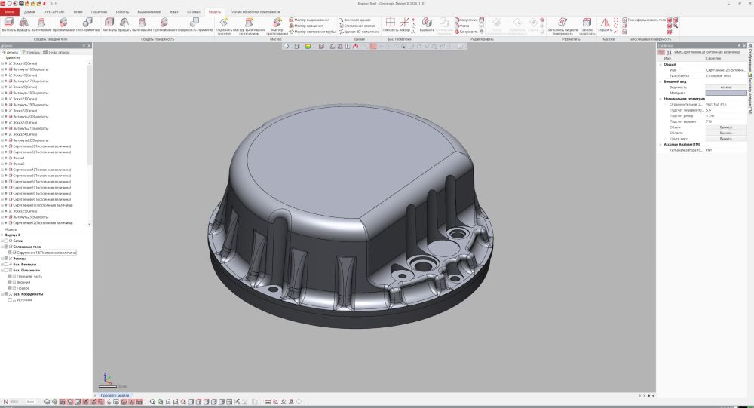
Task: Open Surface primitive (Поверхность-примитив) tool
Action: 195,25
